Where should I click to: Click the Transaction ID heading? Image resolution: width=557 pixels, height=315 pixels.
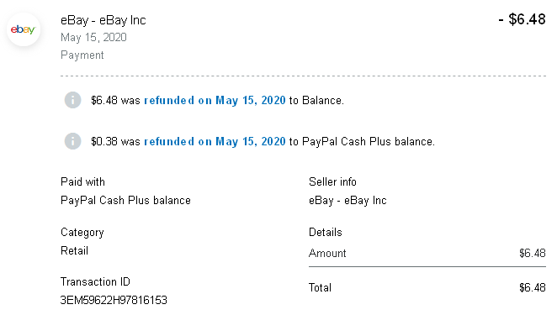click(95, 281)
